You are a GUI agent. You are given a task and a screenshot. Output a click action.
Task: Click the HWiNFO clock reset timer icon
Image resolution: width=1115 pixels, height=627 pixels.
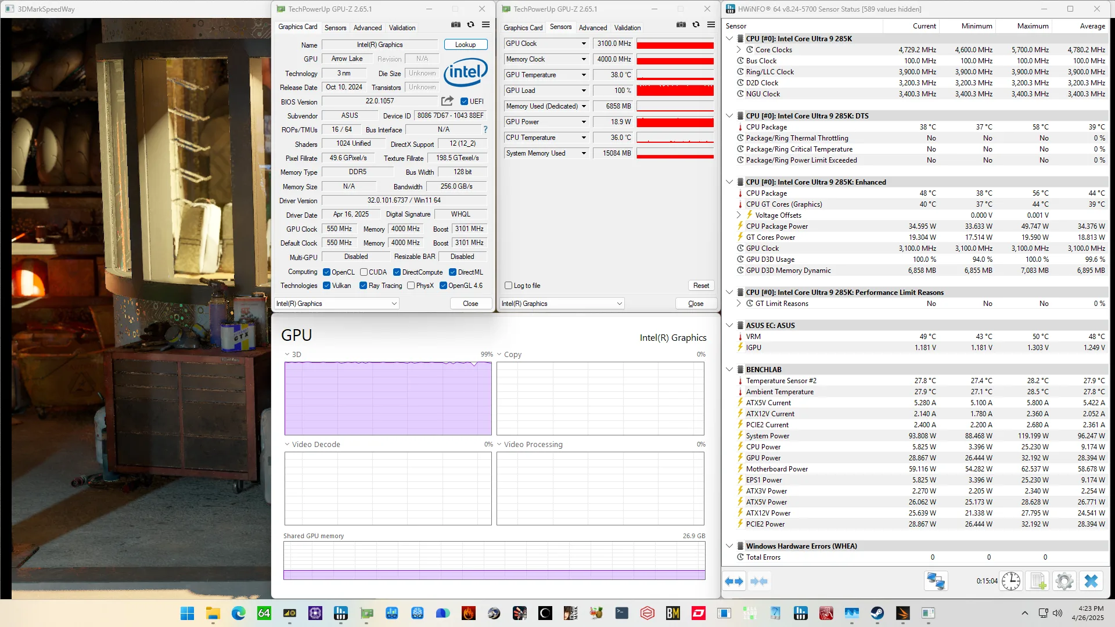pyautogui.click(x=1011, y=581)
